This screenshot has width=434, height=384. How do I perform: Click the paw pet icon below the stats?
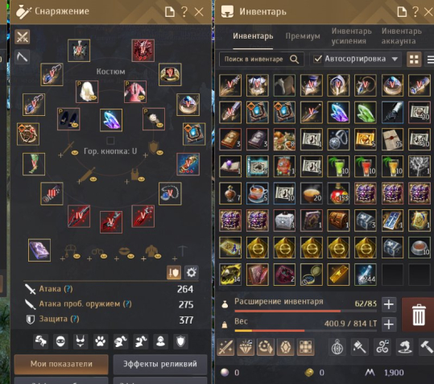tap(100, 341)
